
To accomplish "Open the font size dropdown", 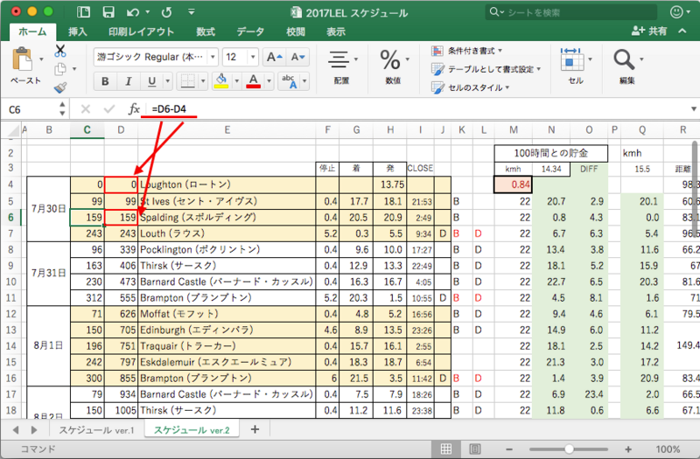I will 253,57.
